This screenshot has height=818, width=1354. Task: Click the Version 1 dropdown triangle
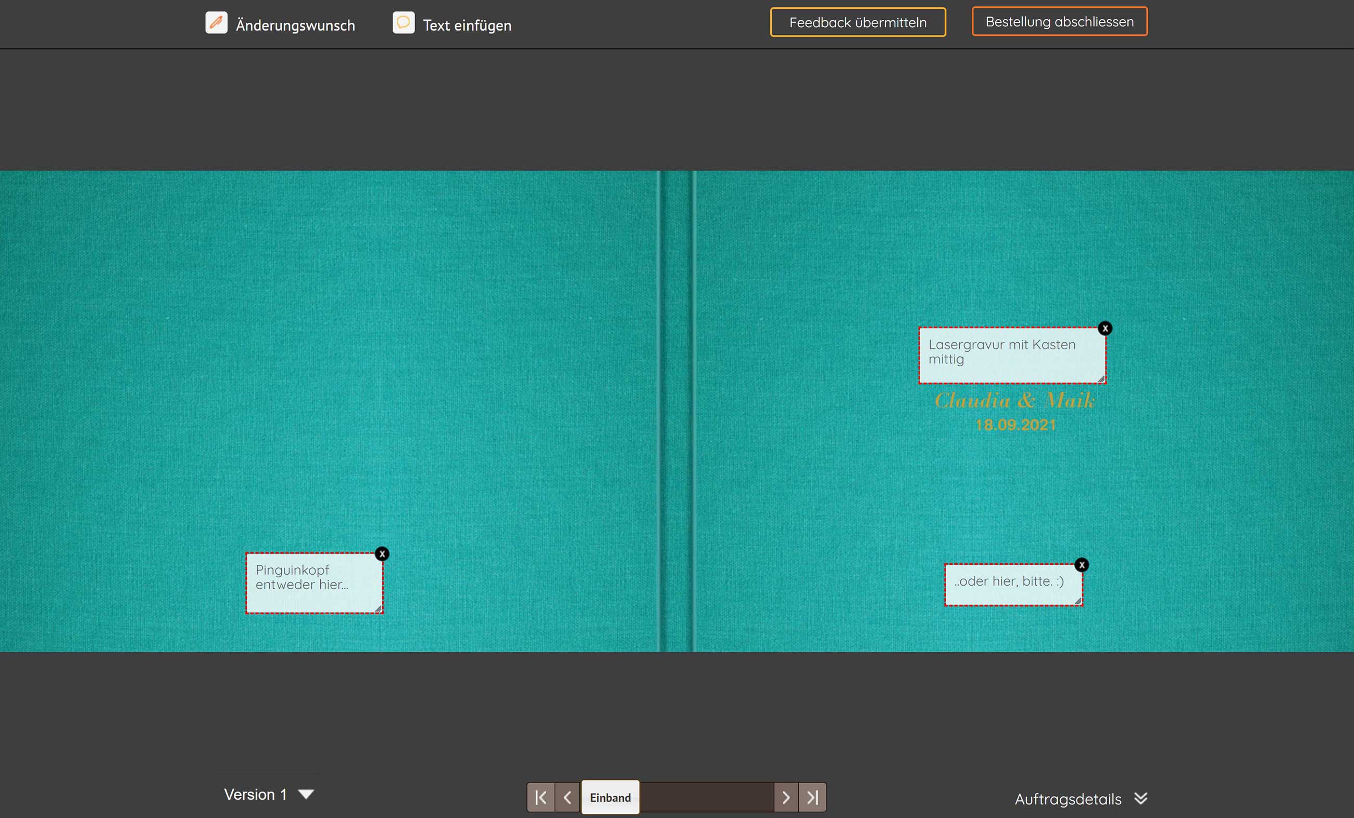pos(306,795)
